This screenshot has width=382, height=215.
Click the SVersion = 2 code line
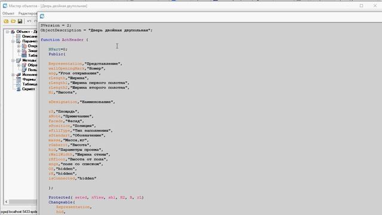coord(56,25)
